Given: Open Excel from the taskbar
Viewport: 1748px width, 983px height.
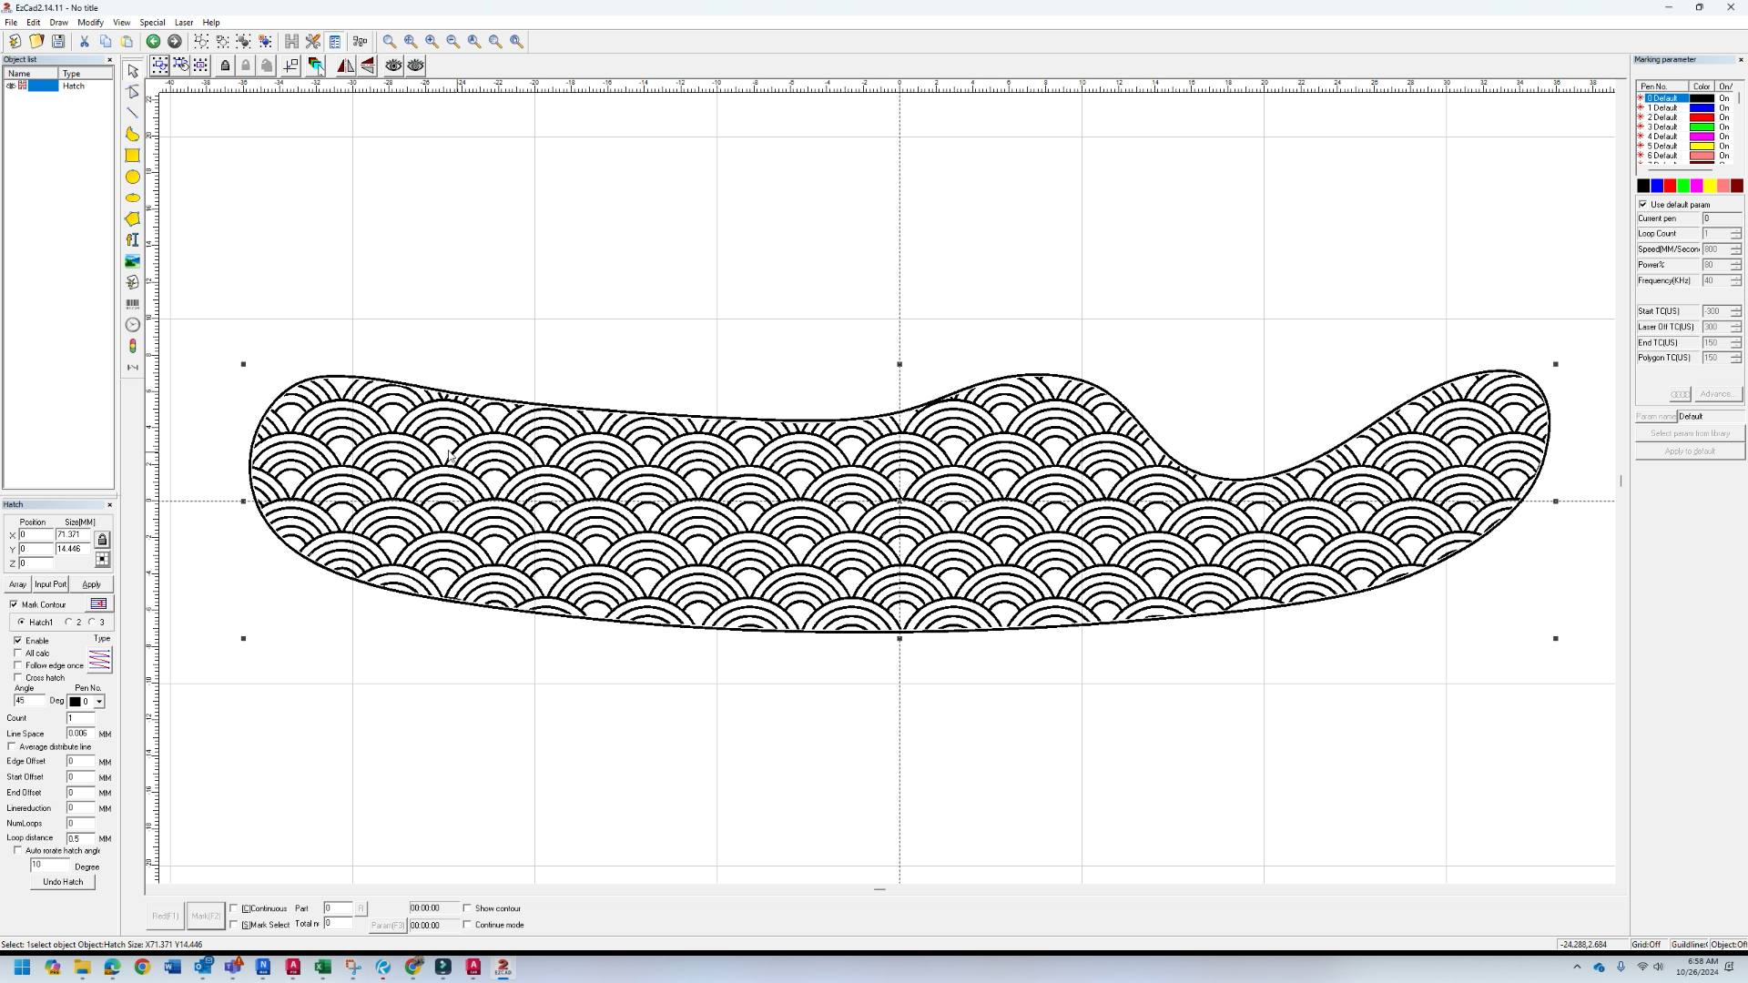Looking at the screenshot, I should click(x=322, y=968).
